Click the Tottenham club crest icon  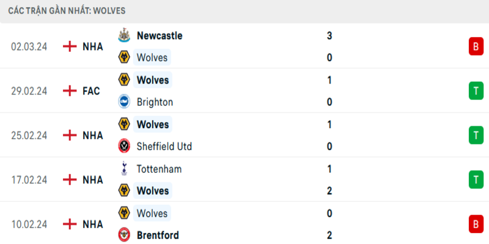[x=124, y=169]
